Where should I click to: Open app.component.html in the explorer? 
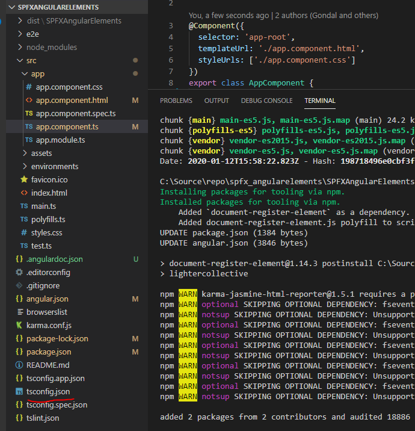(72, 100)
